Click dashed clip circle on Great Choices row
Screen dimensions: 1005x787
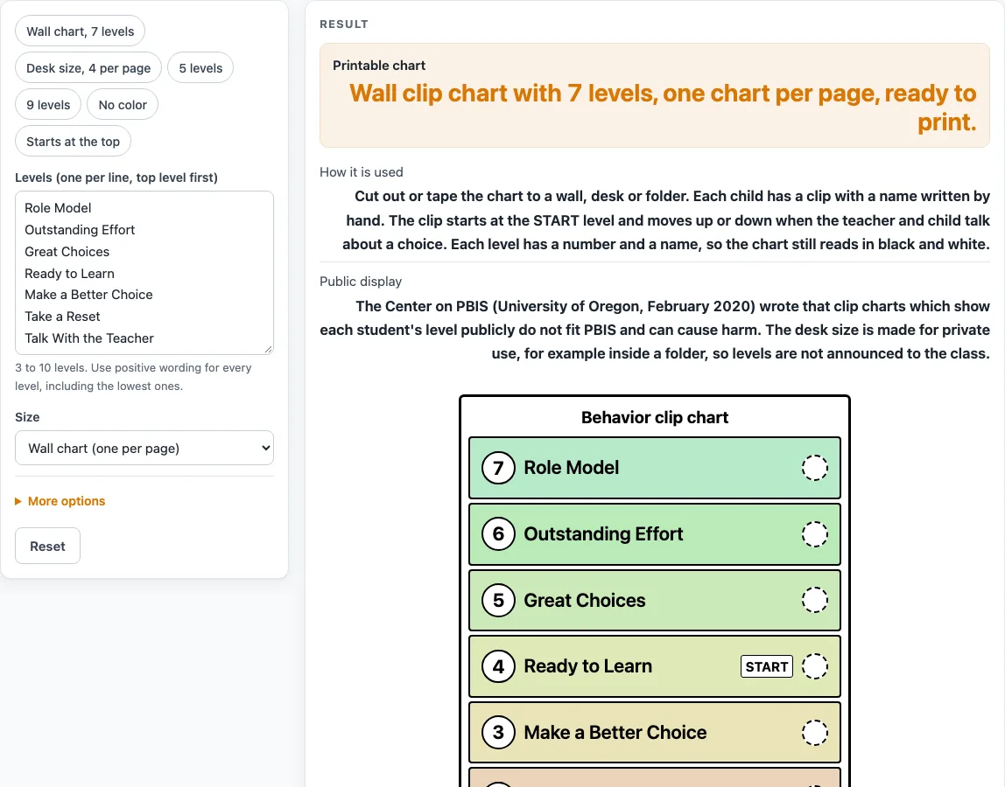(x=815, y=601)
